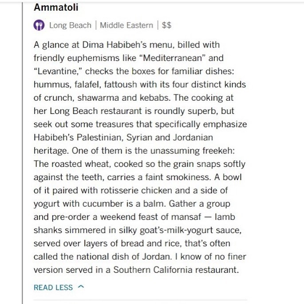This screenshot has width=304, height=304.
Task: Click the purple fork and spoon restaurant icon
Action: (x=39, y=25)
